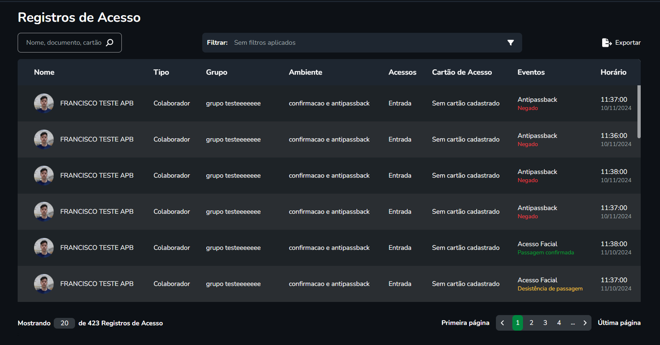Select page 3 in pagination

[x=545, y=323]
